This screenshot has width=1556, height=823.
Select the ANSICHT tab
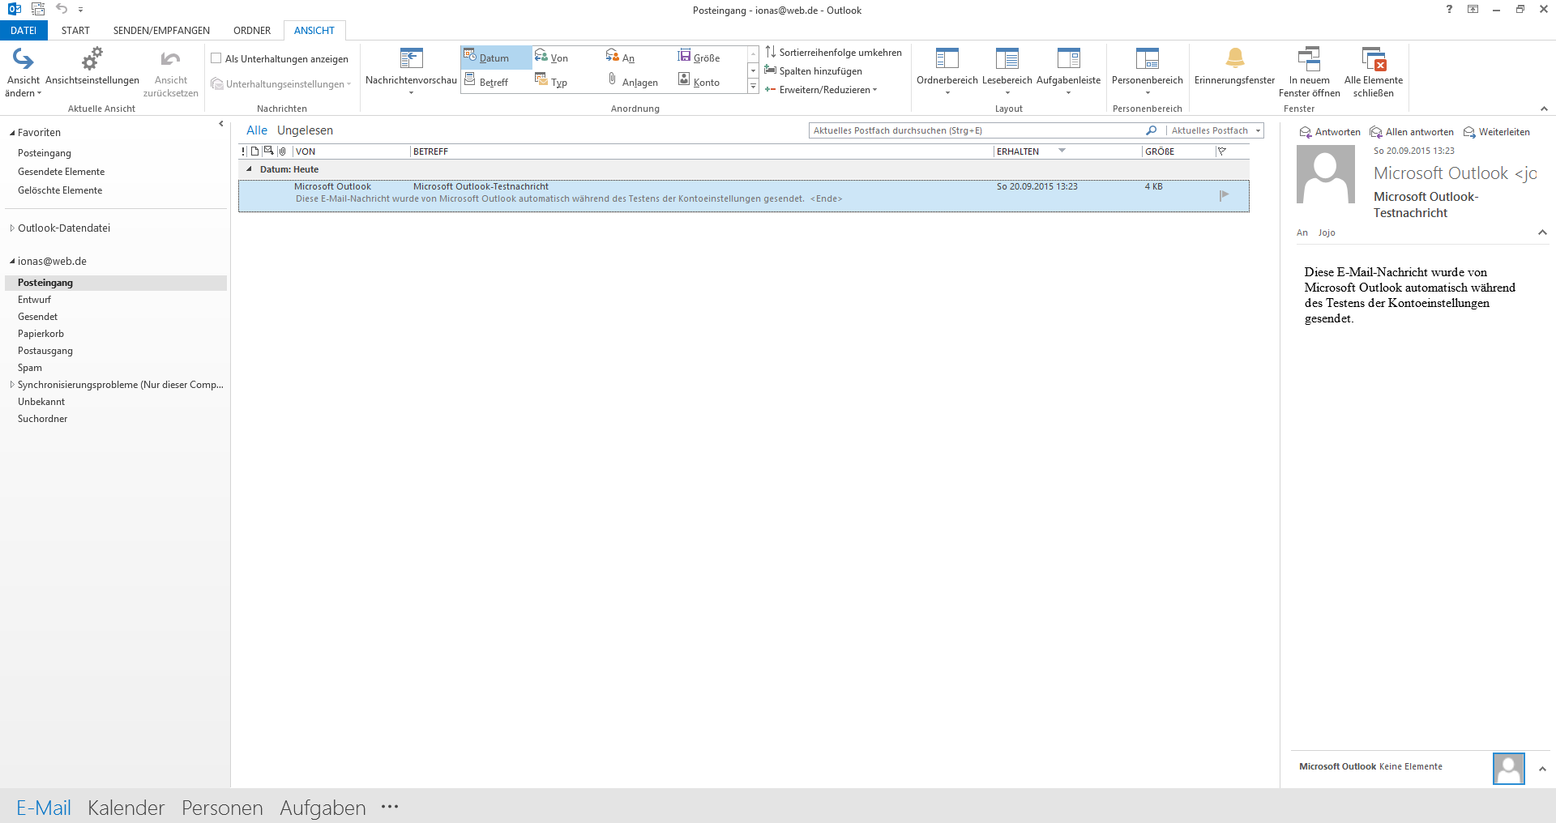(314, 31)
